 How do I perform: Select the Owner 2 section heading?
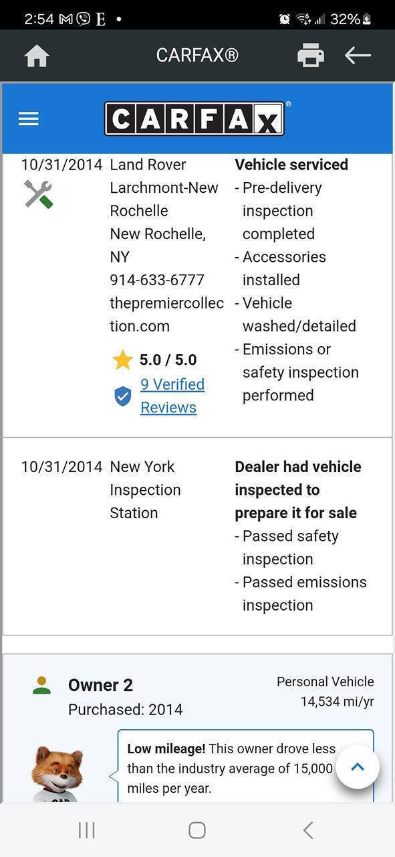(100, 685)
